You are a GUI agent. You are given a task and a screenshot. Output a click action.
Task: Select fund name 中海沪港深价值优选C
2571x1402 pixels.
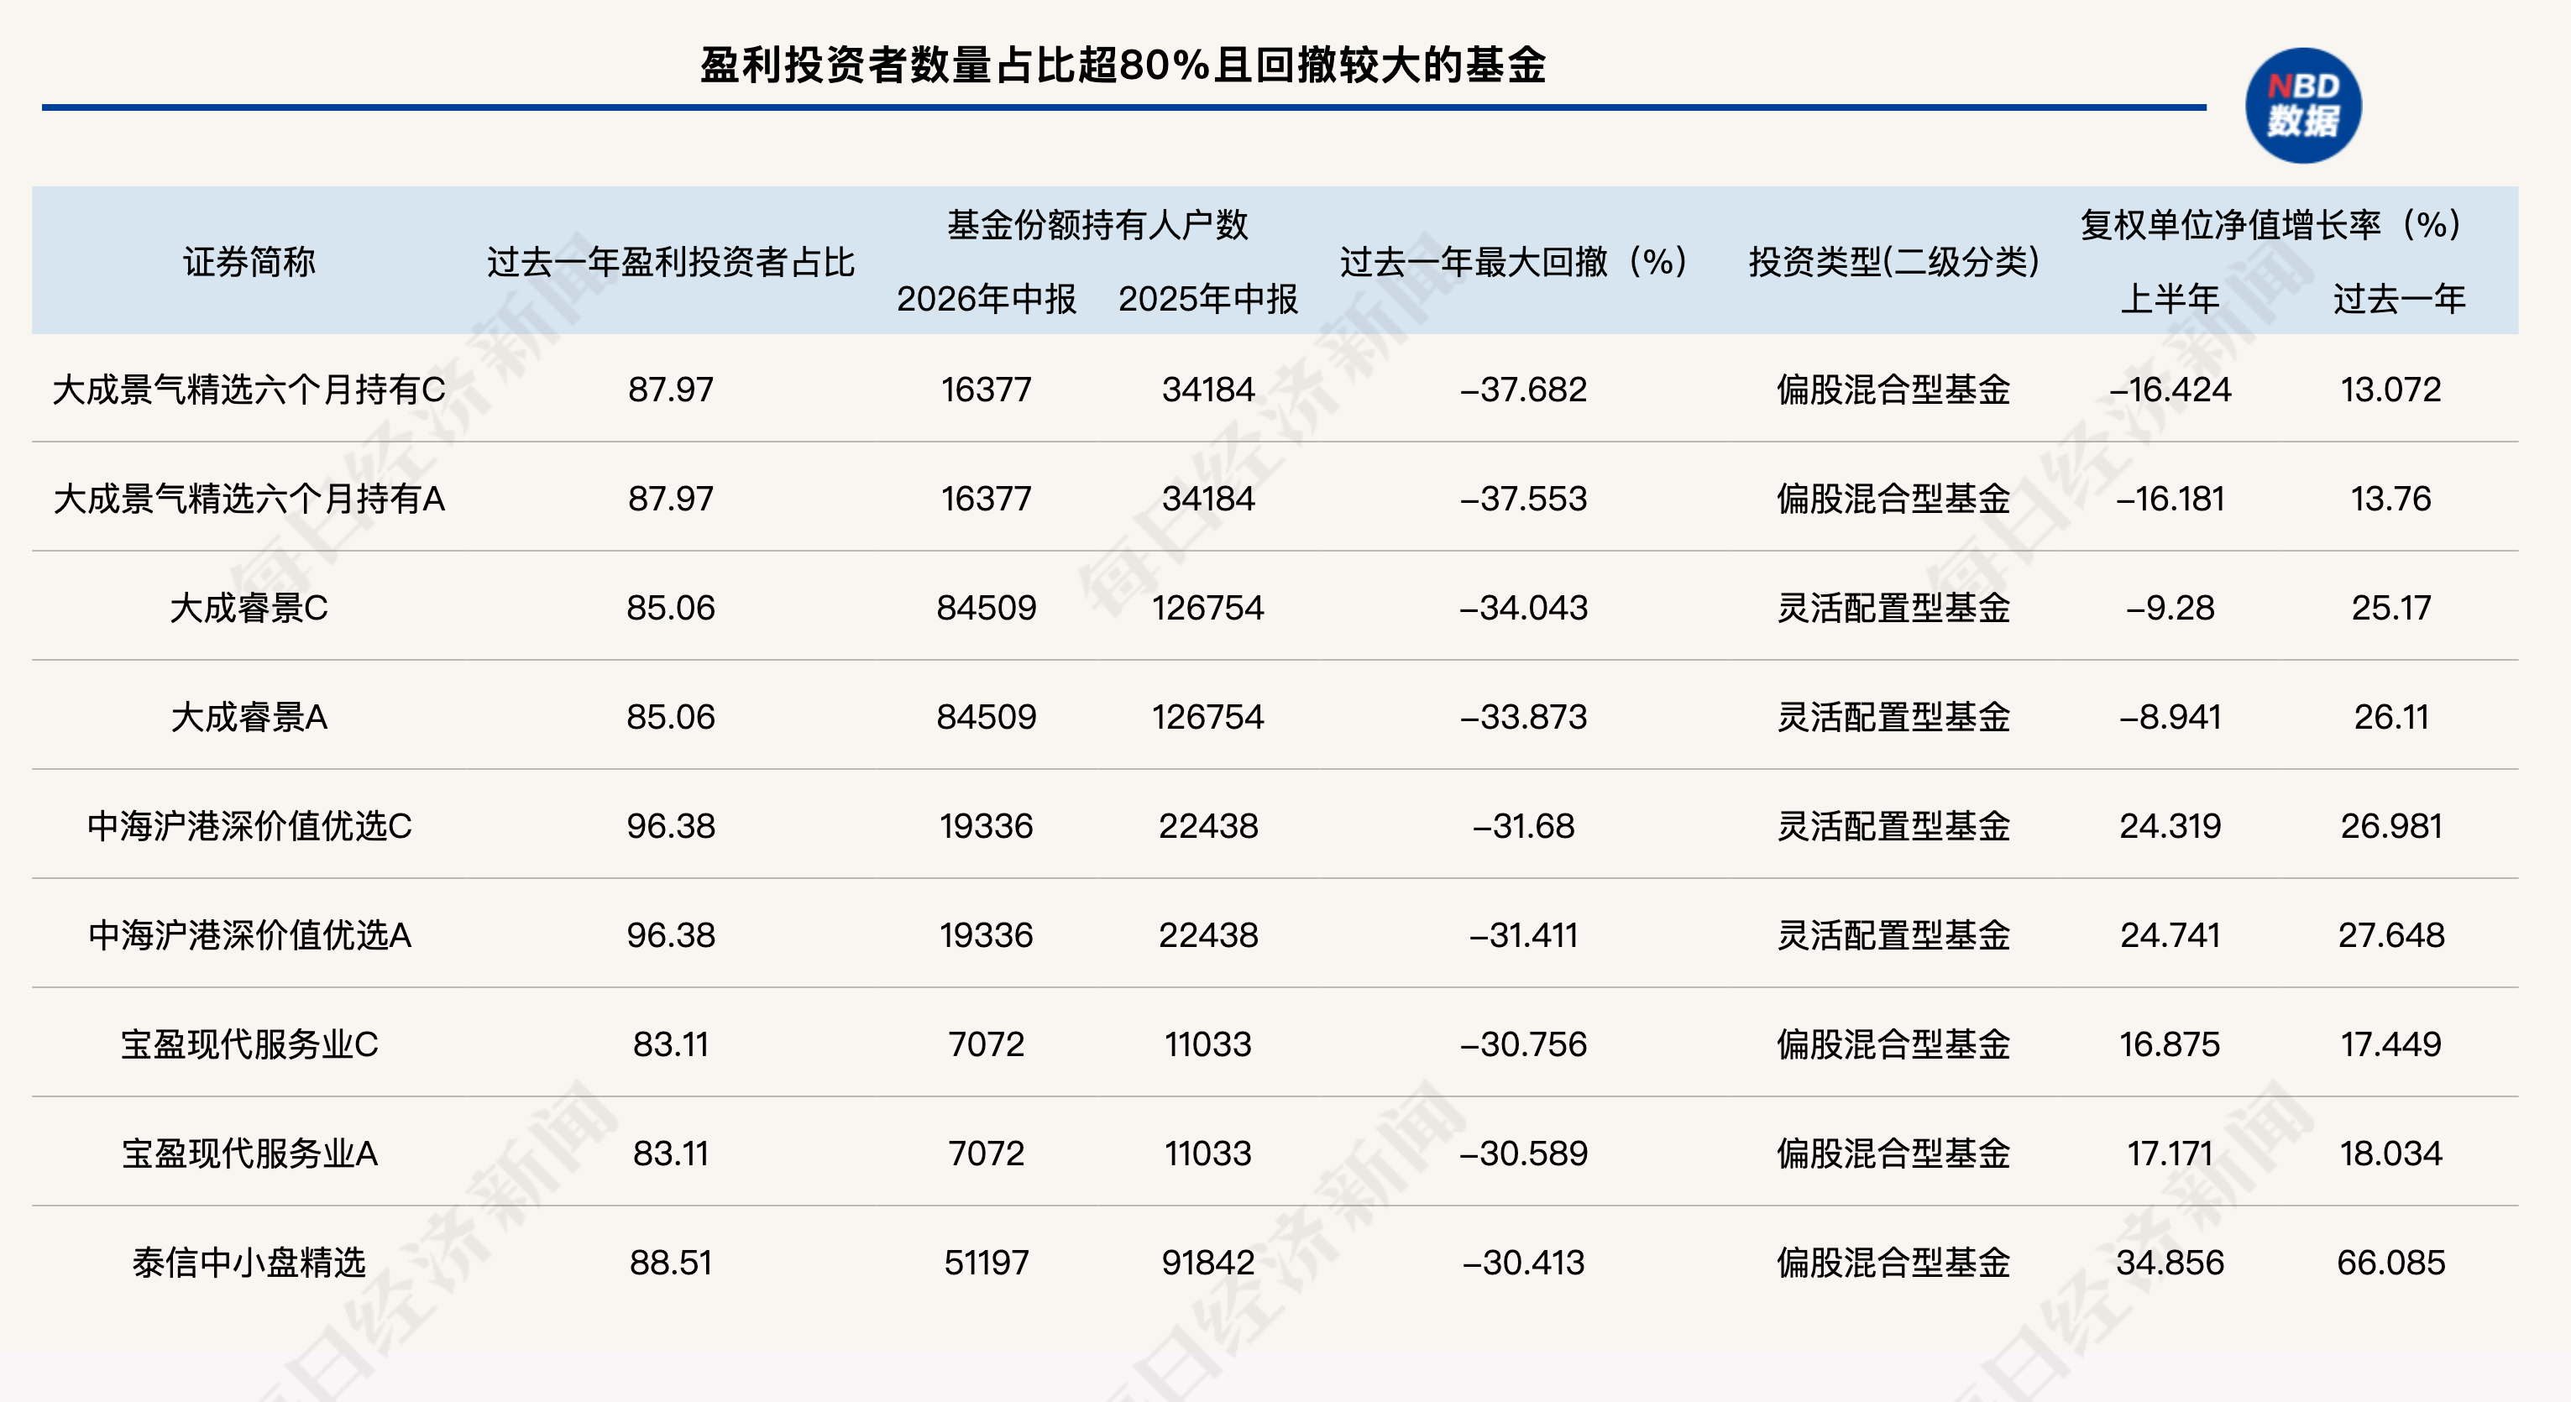pyautogui.click(x=249, y=826)
